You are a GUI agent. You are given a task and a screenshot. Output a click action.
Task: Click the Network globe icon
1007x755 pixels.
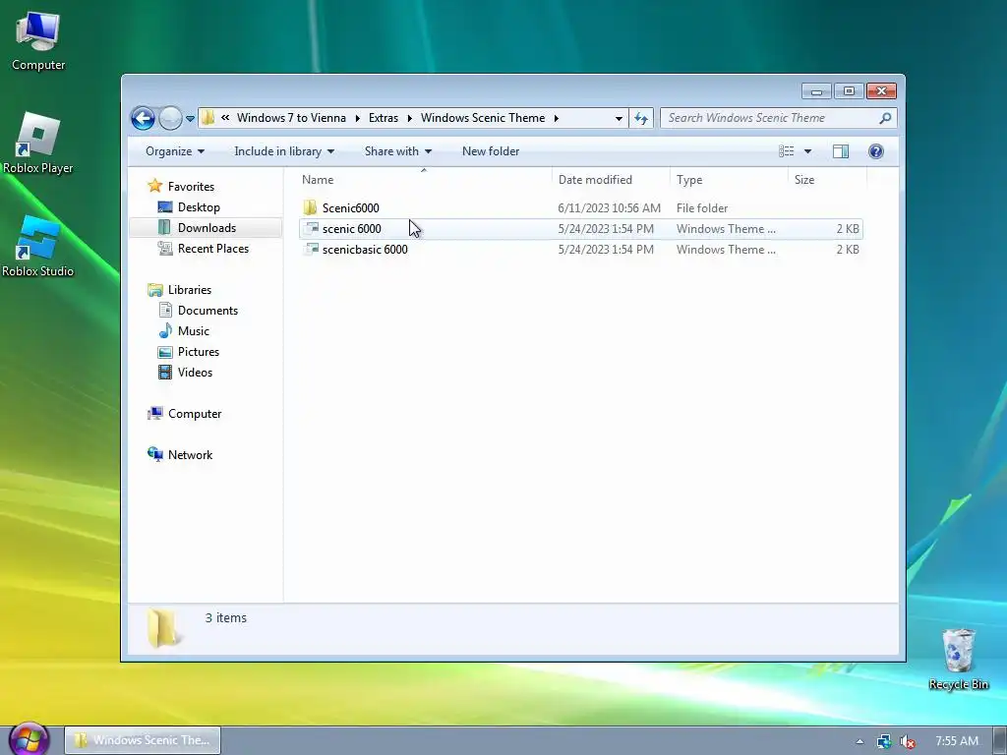click(154, 454)
